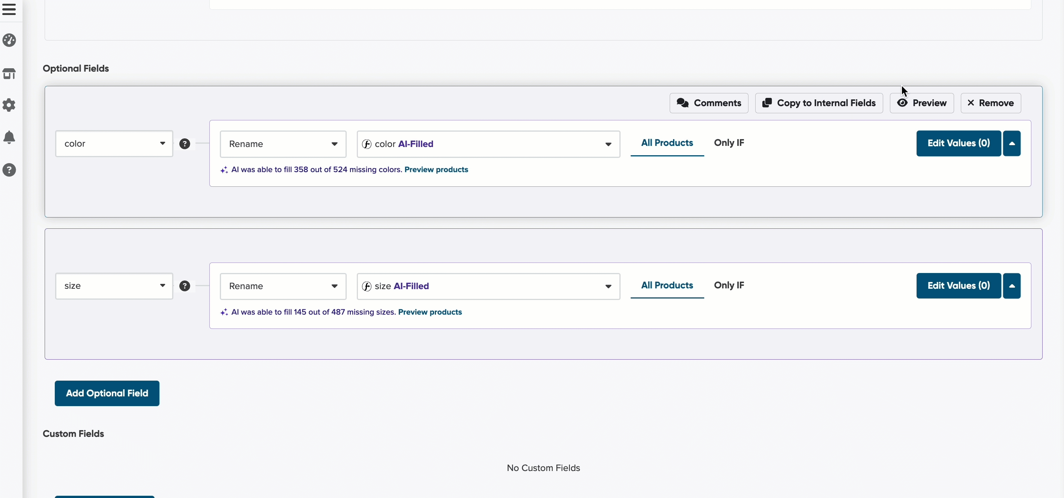Preview the color field output
Image resolution: width=1064 pixels, height=498 pixels.
pyautogui.click(x=922, y=103)
